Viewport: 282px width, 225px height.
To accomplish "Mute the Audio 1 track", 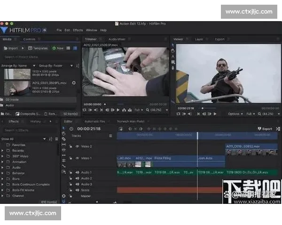I will pyautogui.click(x=77, y=172).
